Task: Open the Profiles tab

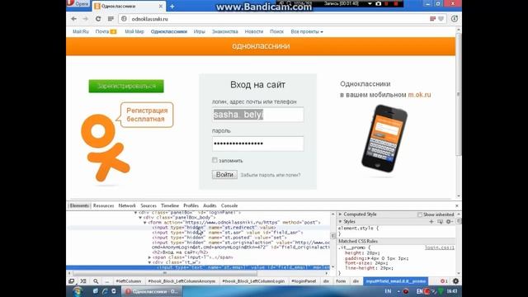Action: (191, 205)
